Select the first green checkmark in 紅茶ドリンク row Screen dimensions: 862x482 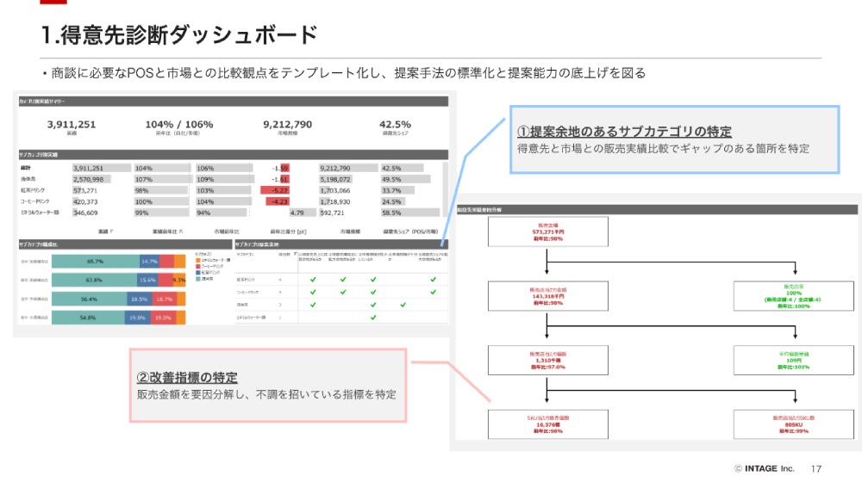coord(313,280)
